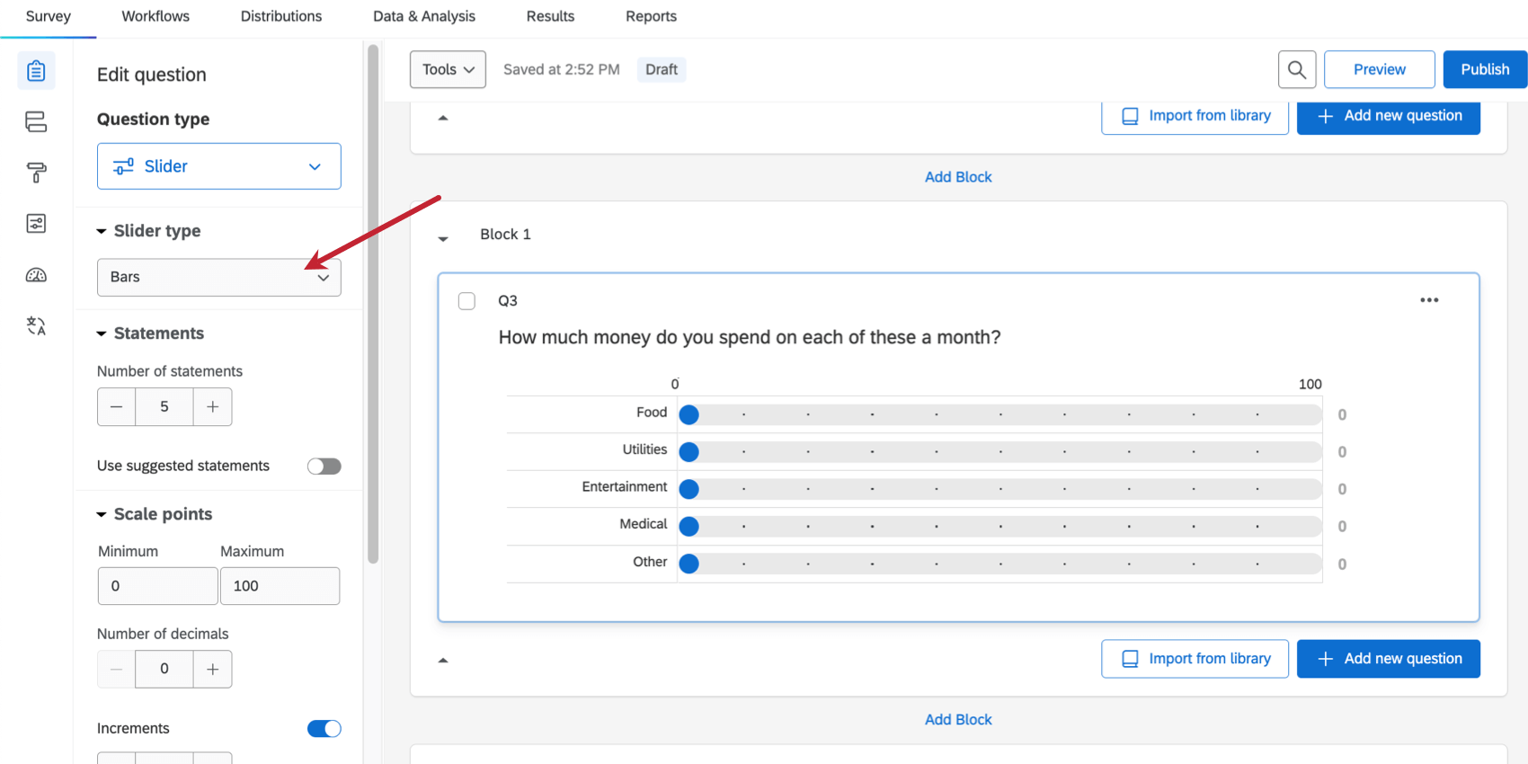Open the Slider type Bars dropdown

[x=218, y=277]
